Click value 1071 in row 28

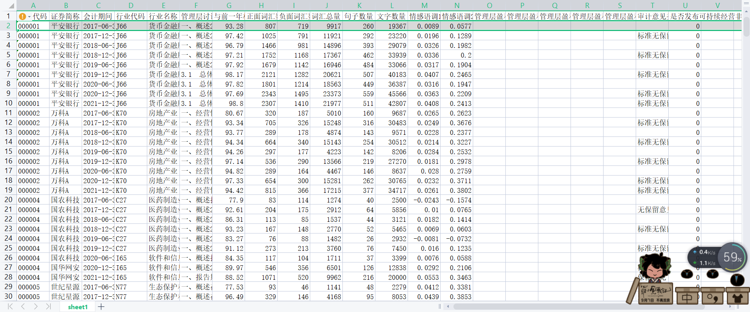click(262, 277)
